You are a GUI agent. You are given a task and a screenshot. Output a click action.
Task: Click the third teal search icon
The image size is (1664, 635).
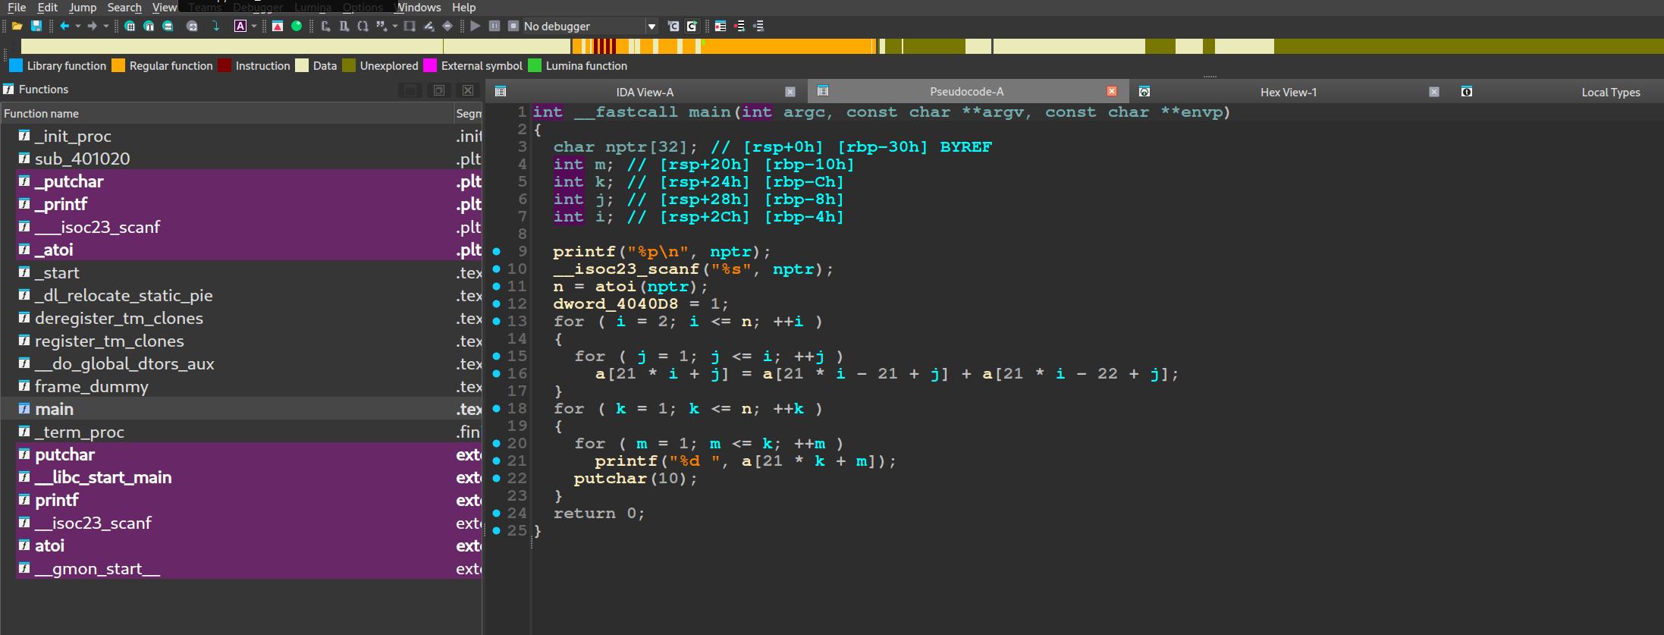(x=168, y=26)
